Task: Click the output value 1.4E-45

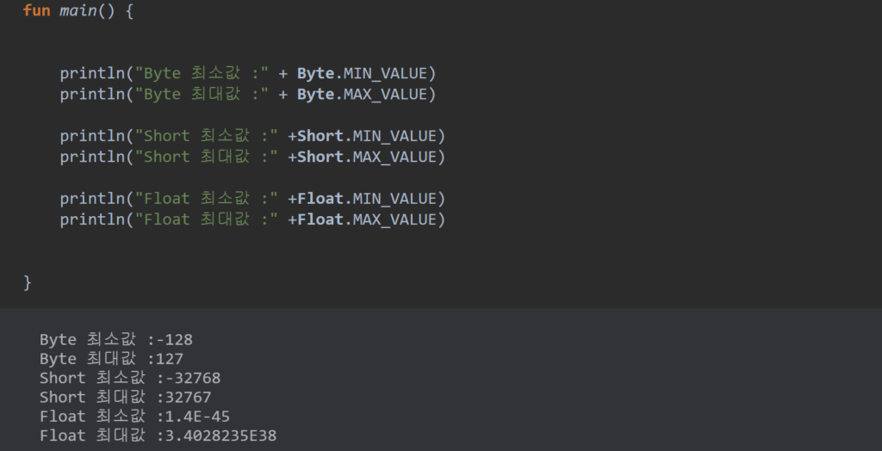Action: [193, 417]
